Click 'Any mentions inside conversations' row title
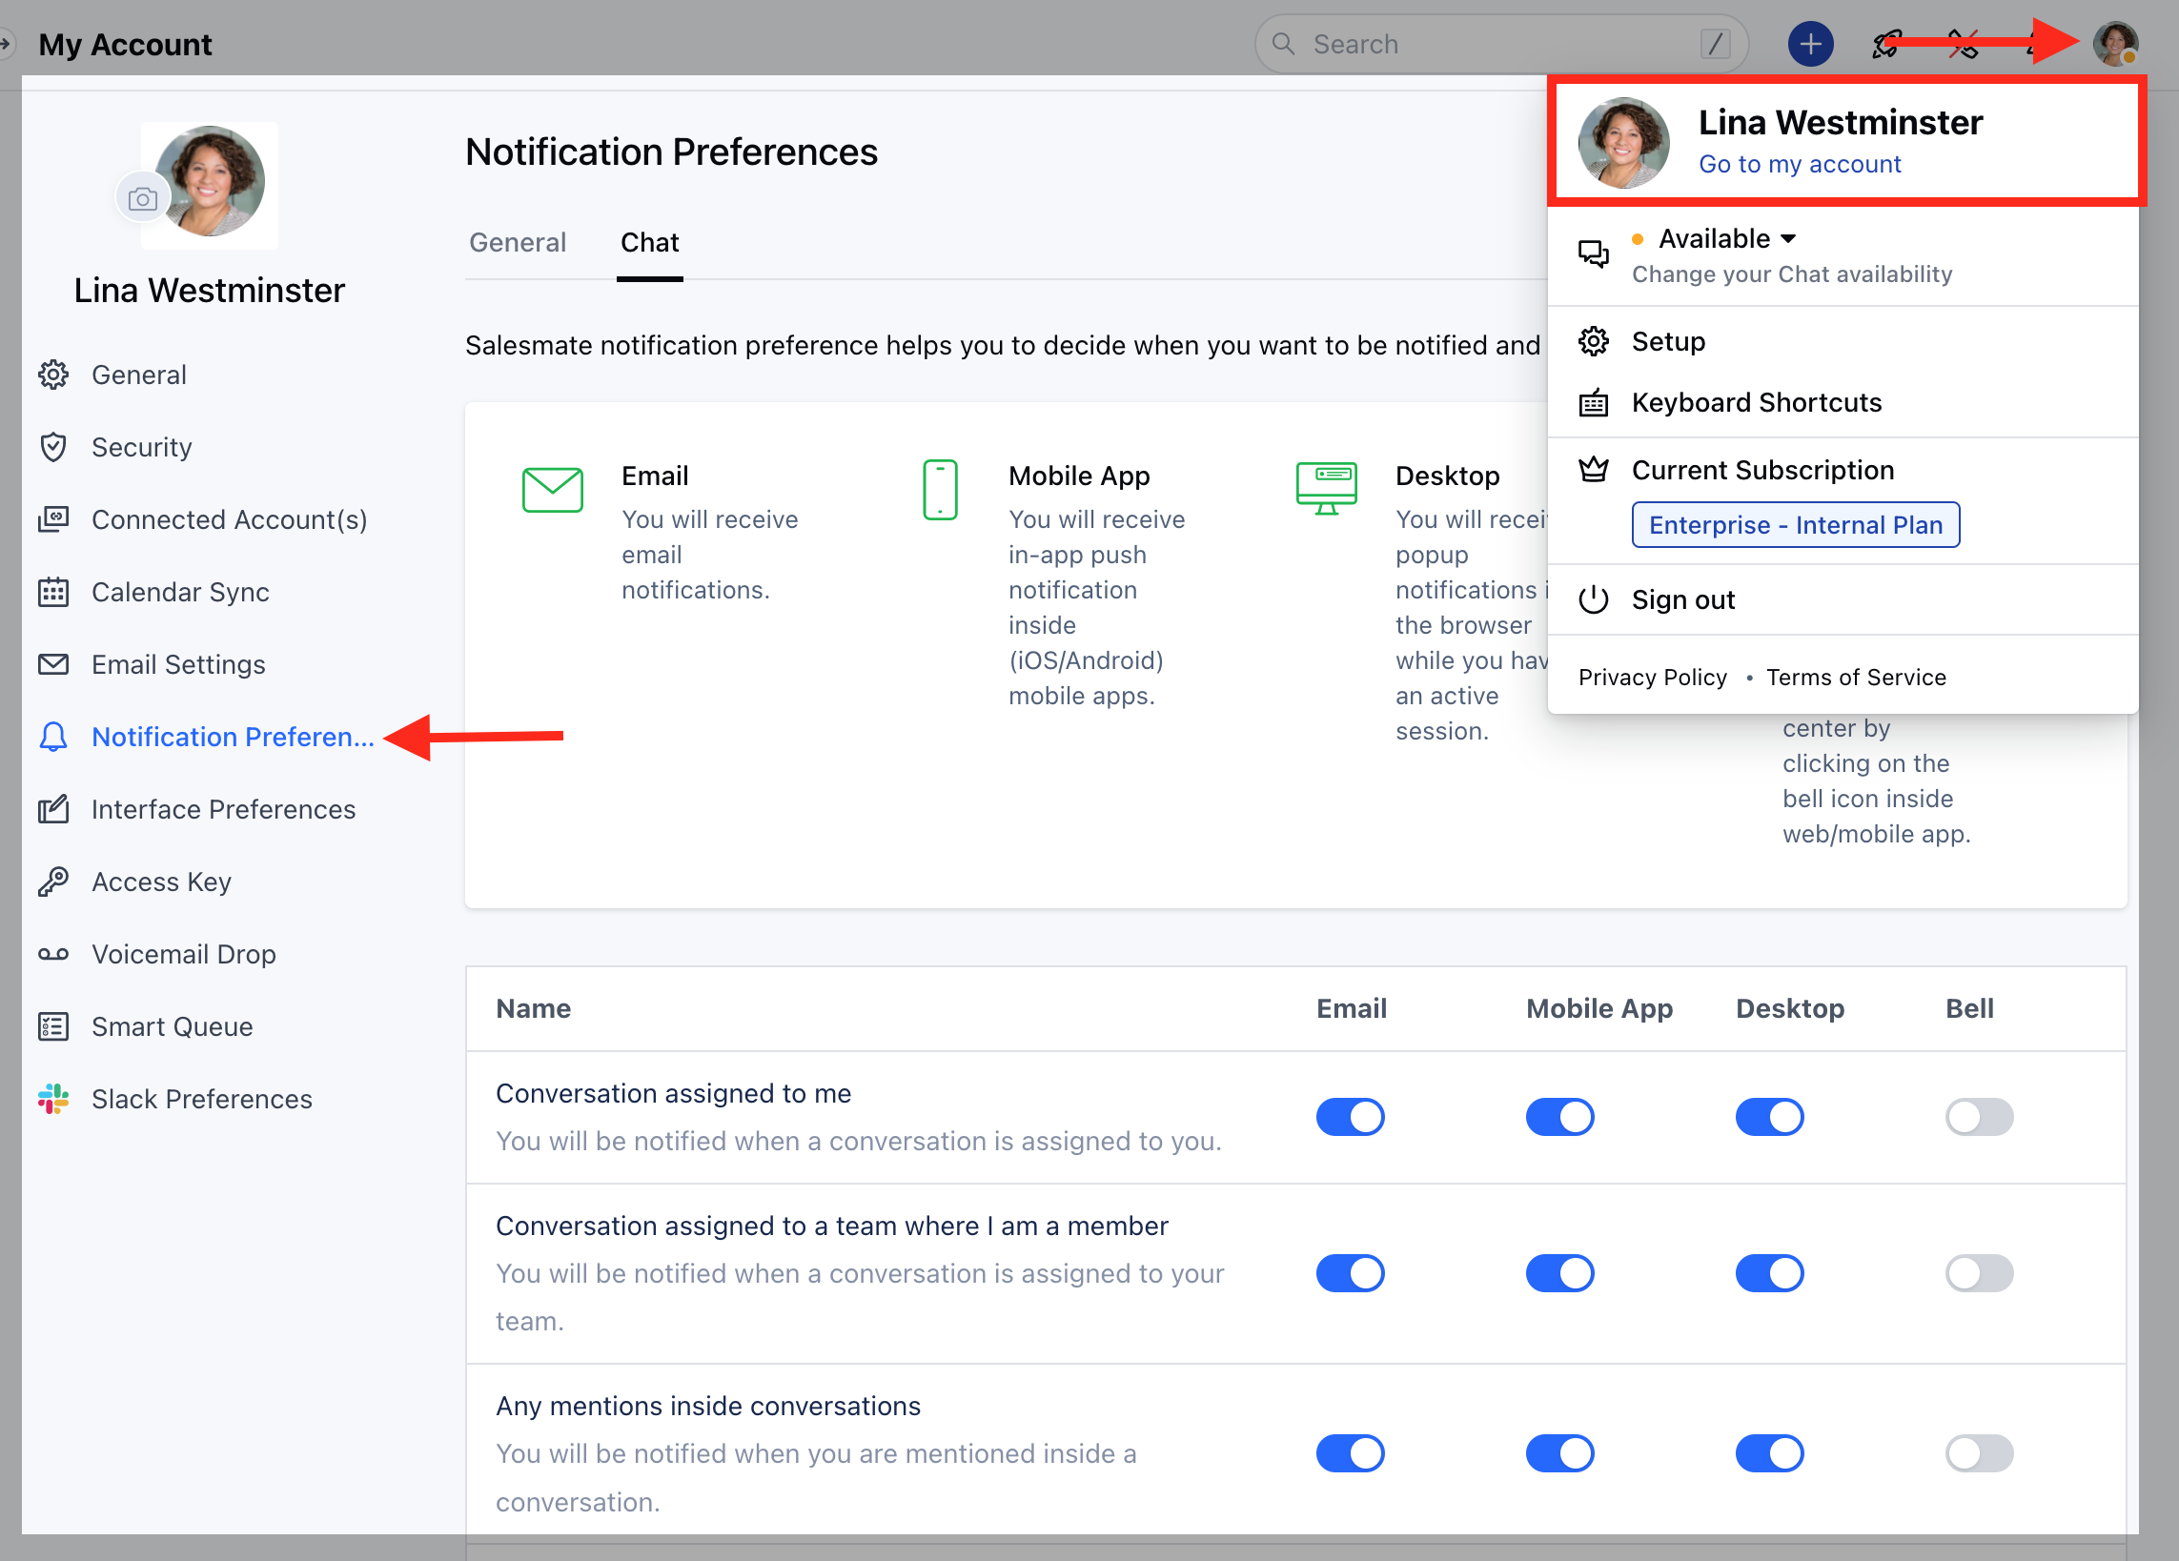Viewport: 2179px width, 1561px height. pyautogui.click(x=708, y=1407)
